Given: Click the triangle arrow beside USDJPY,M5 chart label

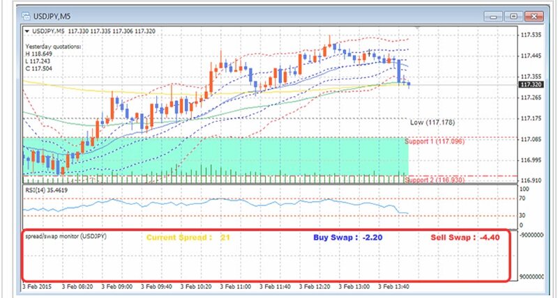Looking at the screenshot, I should pos(27,31).
